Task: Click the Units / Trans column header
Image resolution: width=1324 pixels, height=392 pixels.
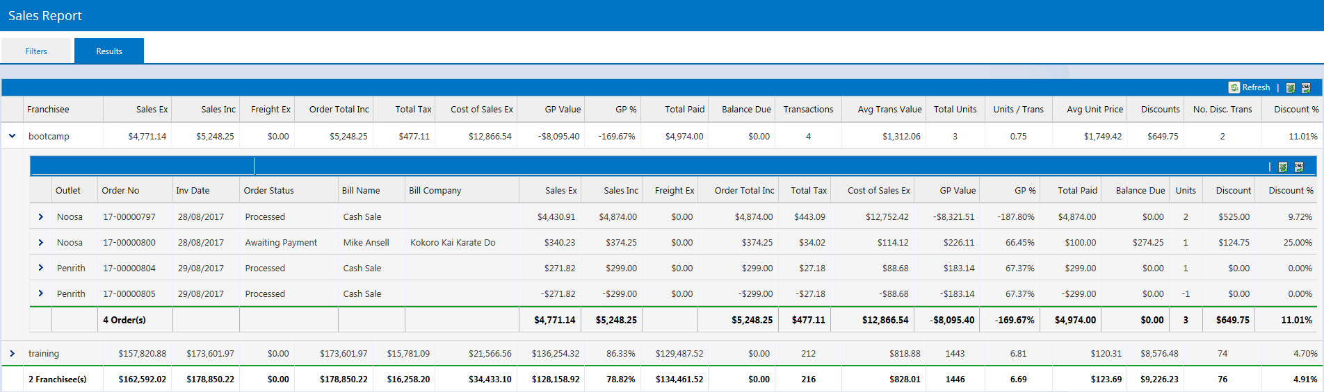Action: pyautogui.click(x=1018, y=109)
